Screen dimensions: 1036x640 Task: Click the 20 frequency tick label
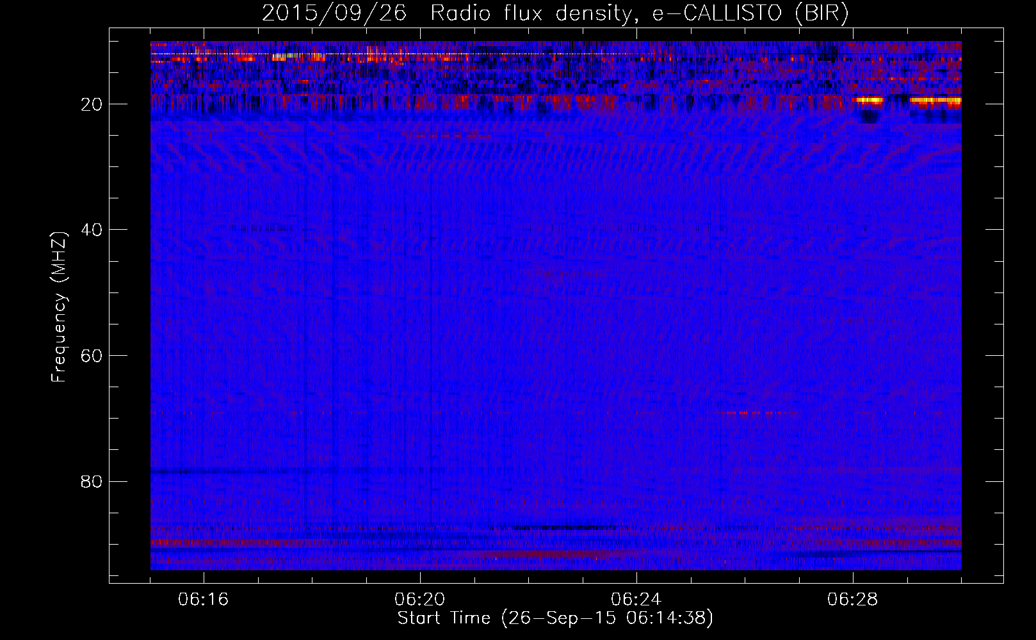pyautogui.click(x=92, y=104)
